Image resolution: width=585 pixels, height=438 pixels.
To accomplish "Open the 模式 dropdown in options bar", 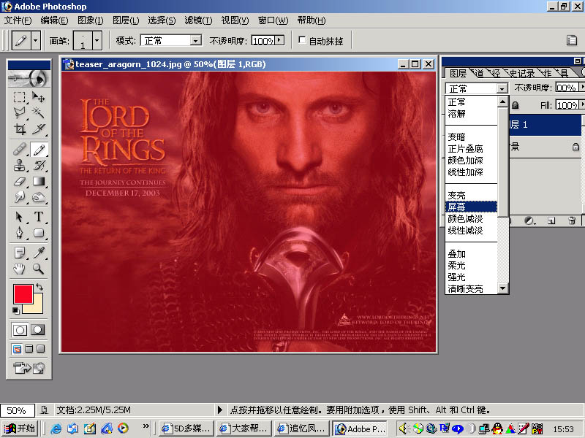I will (x=195, y=40).
